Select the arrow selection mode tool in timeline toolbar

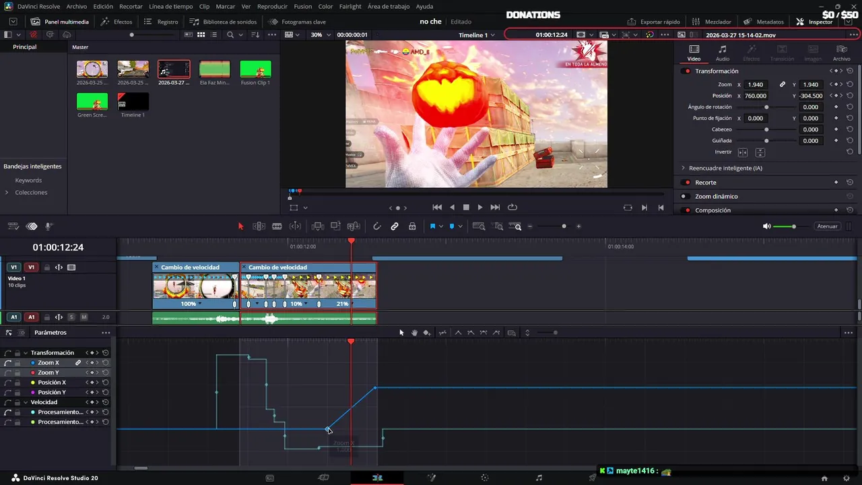point(240,226)
